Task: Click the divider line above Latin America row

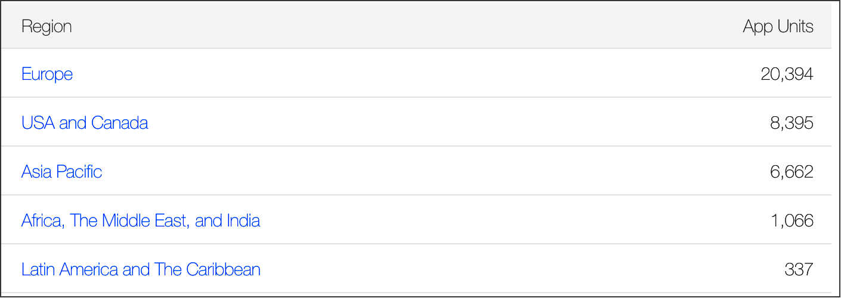Action: 416,244
